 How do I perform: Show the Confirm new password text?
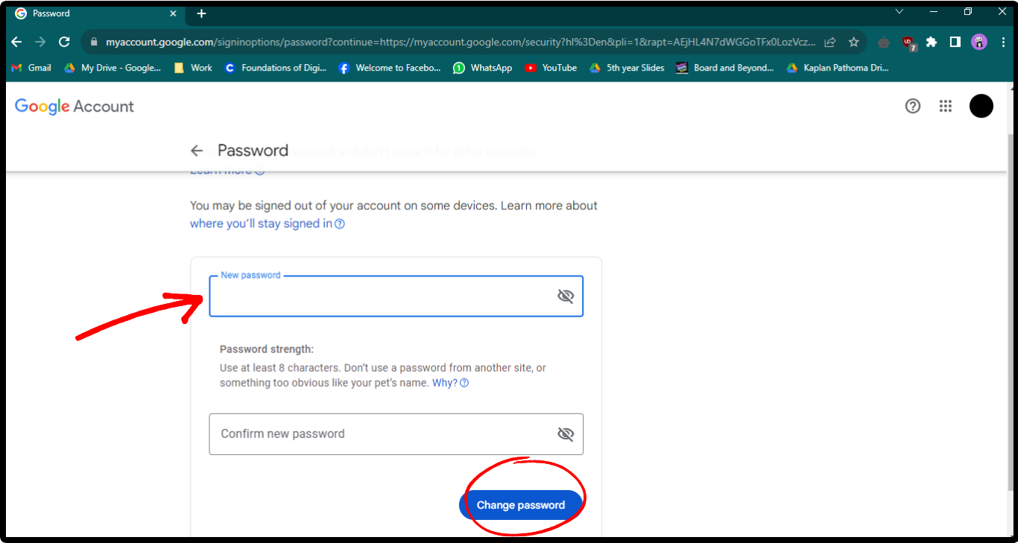tap(566, 434)
